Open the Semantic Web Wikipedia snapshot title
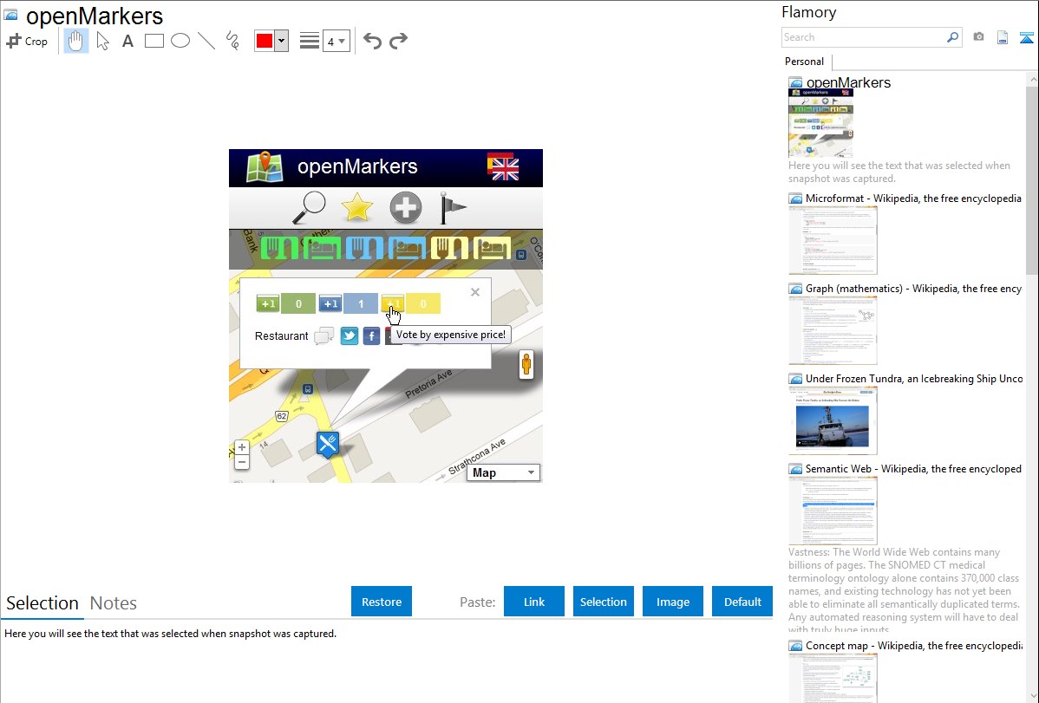Viewport: 1039px width, 703px height. click(913, 468)
